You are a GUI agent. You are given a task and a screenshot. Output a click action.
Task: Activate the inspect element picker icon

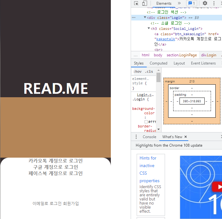136,3
